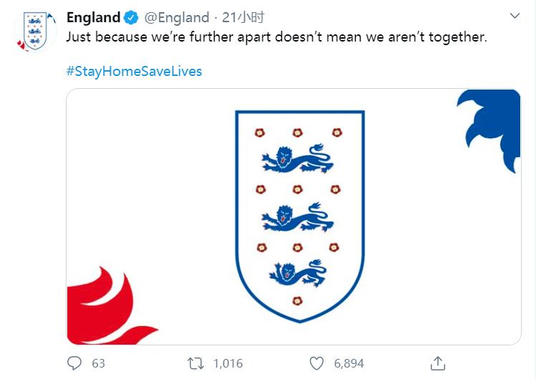
Task: Click the reply speech bubble icon
Action: (x=75, y=363)
